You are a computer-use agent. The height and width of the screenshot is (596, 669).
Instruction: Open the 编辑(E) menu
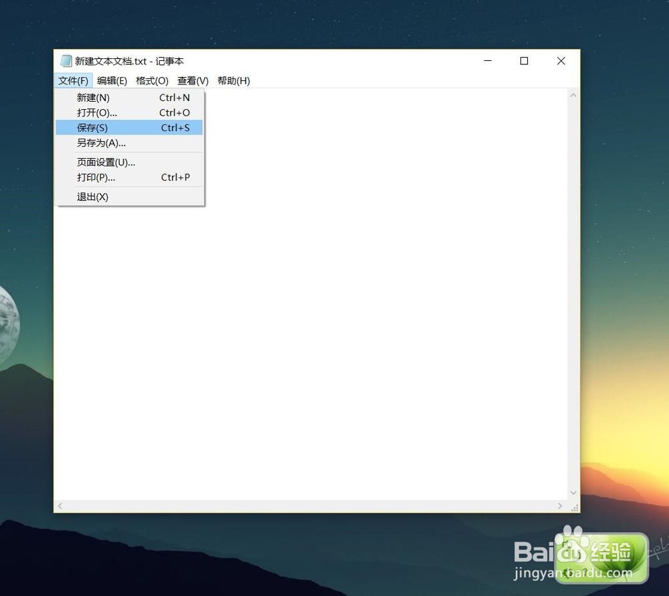pos(112,80)
